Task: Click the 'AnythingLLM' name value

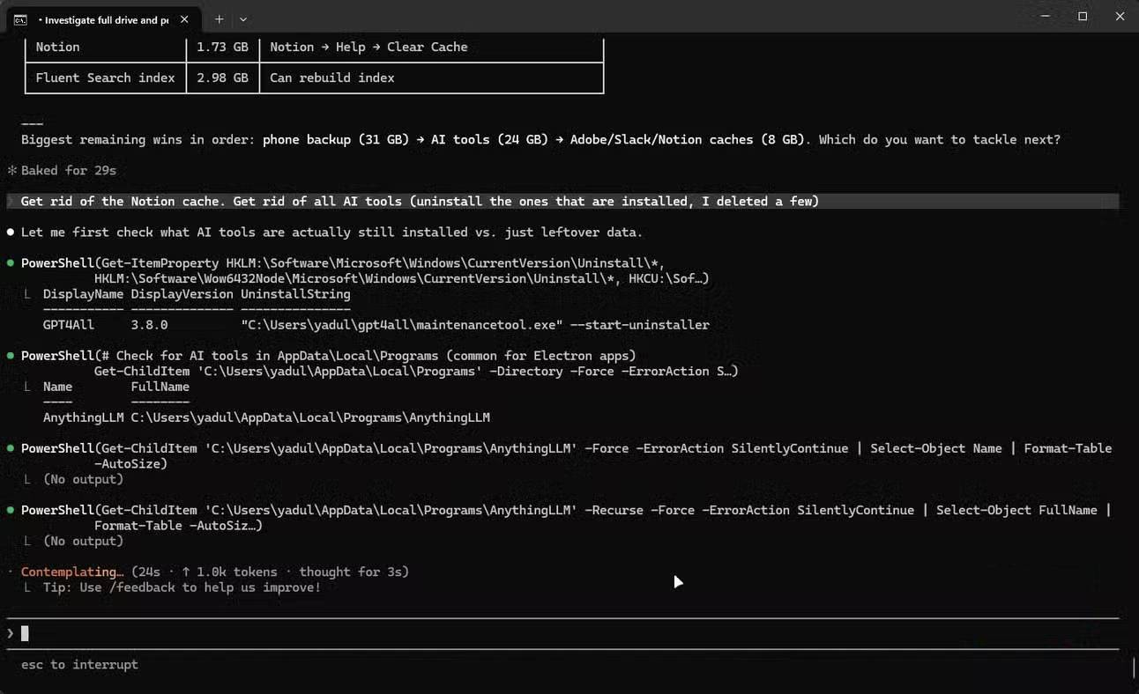Action: click(83, 417)
